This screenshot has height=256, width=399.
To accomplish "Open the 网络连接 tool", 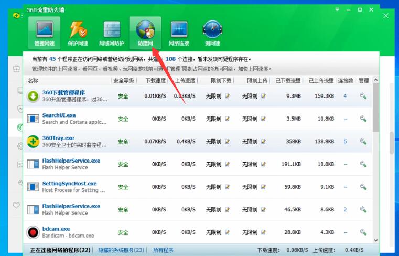I will [x=179, y=33].
